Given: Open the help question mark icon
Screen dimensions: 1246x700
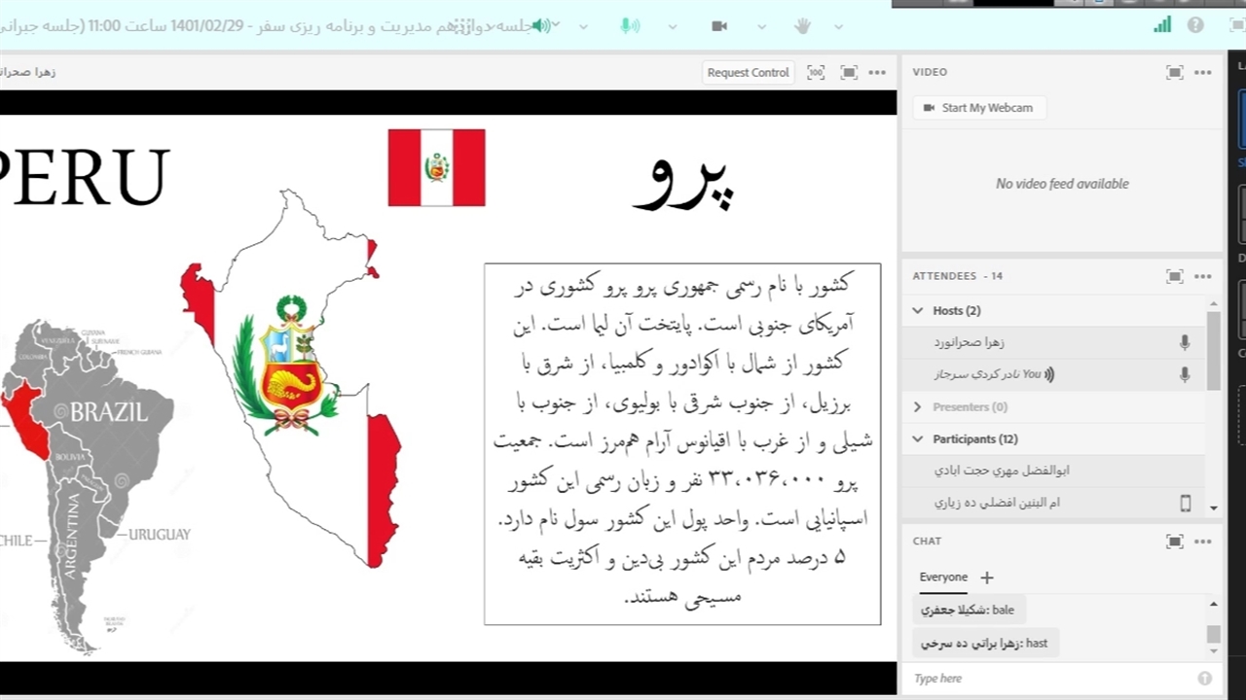Looking at the screenshot, I should click(x=1195, y=25).
